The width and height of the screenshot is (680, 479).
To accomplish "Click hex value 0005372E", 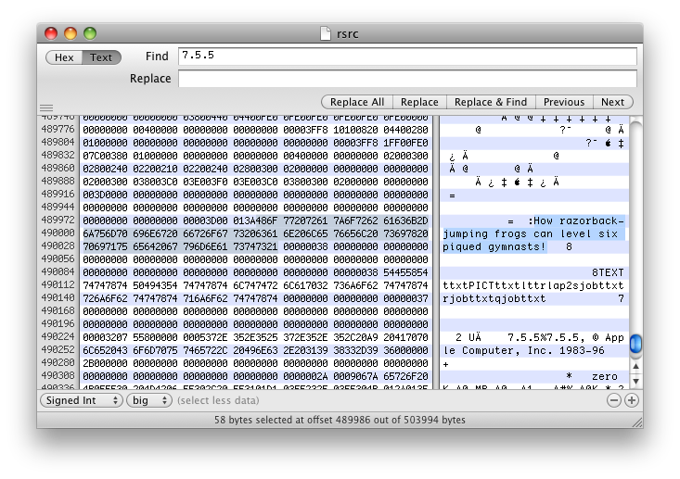I will pyautogui.click(x=205, y=337).
